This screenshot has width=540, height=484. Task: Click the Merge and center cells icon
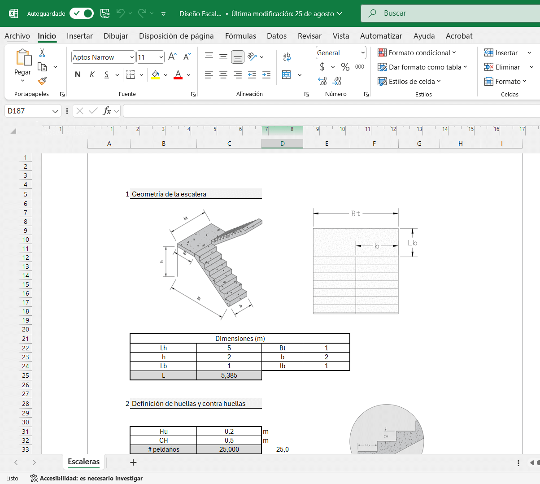(x=287, y=75)
